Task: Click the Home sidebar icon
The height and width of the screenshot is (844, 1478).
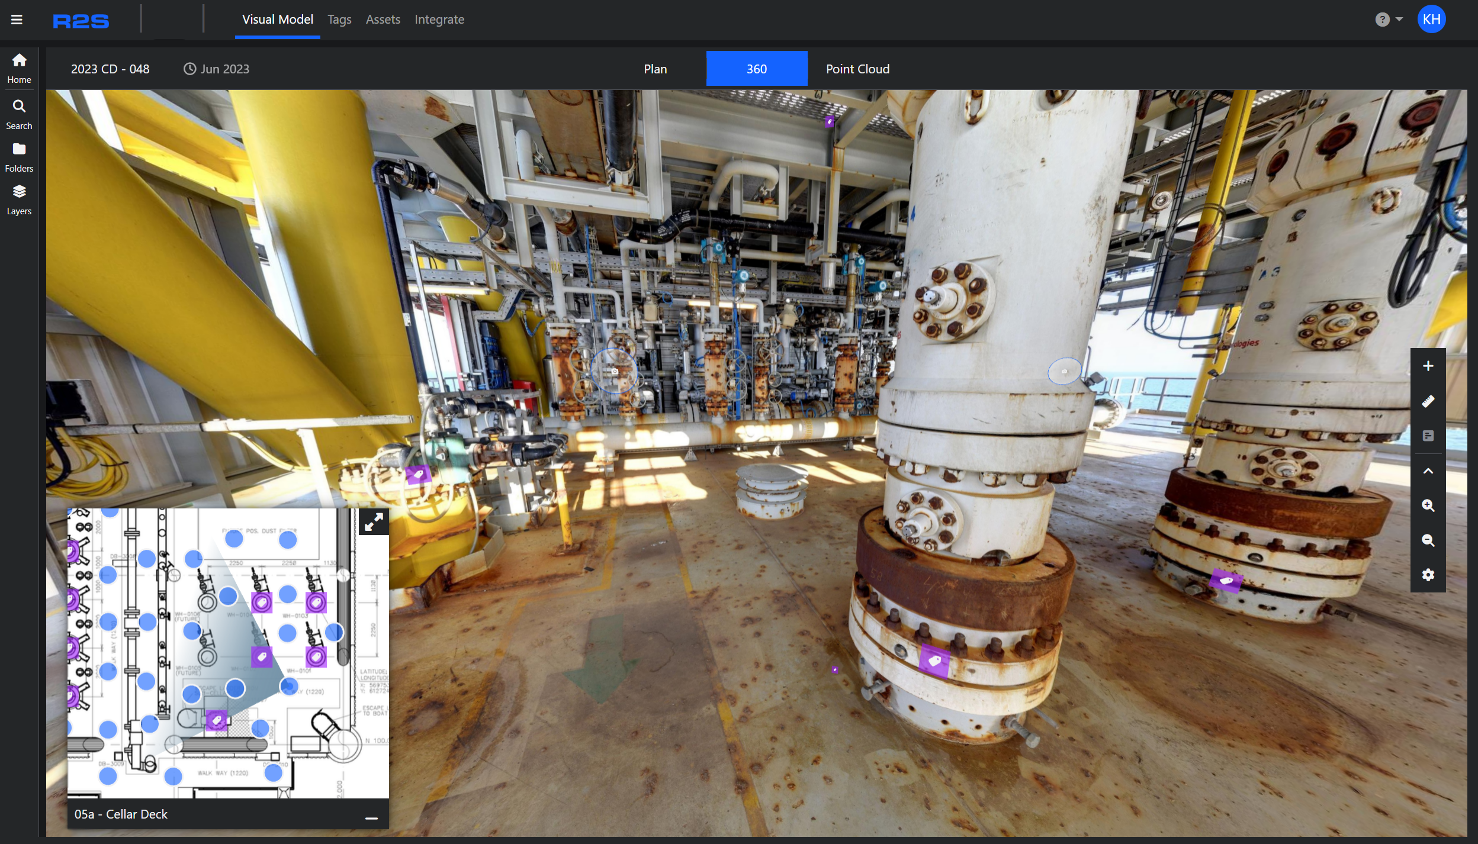Action: [19, 68]
